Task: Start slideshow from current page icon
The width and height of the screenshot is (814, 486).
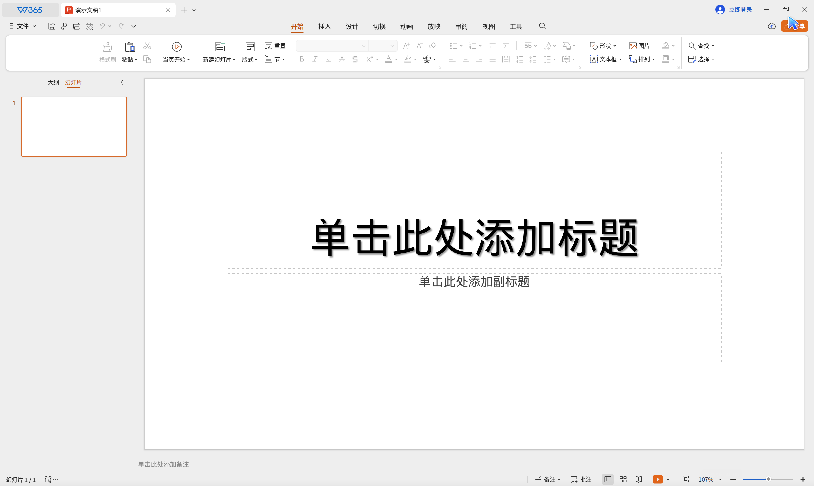Action: pos(177,47)
